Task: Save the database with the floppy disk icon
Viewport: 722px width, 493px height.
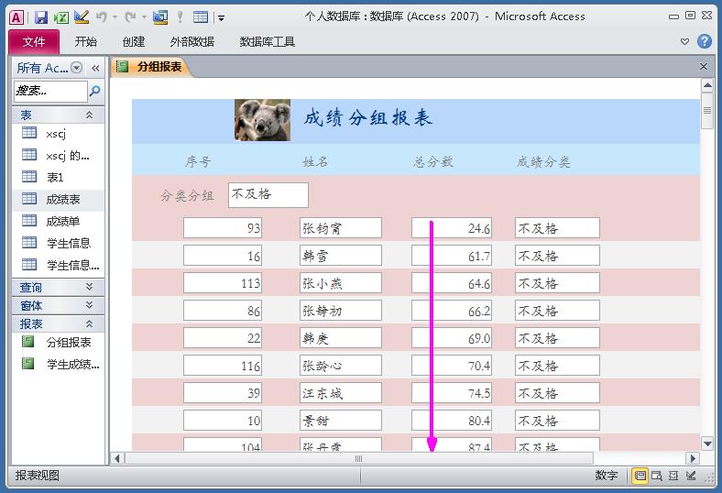Action: 41,17
